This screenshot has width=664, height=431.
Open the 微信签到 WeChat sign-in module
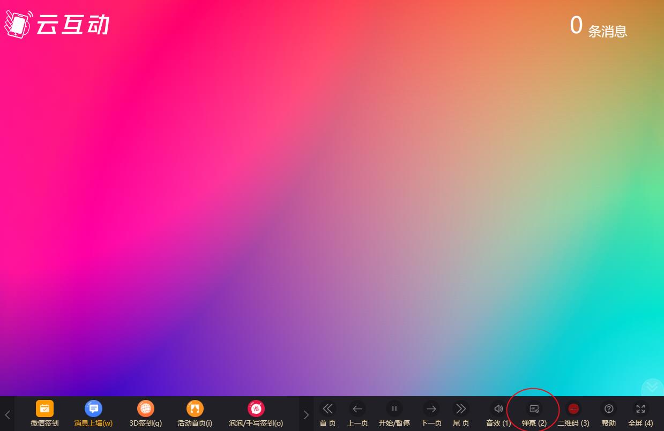44,409
